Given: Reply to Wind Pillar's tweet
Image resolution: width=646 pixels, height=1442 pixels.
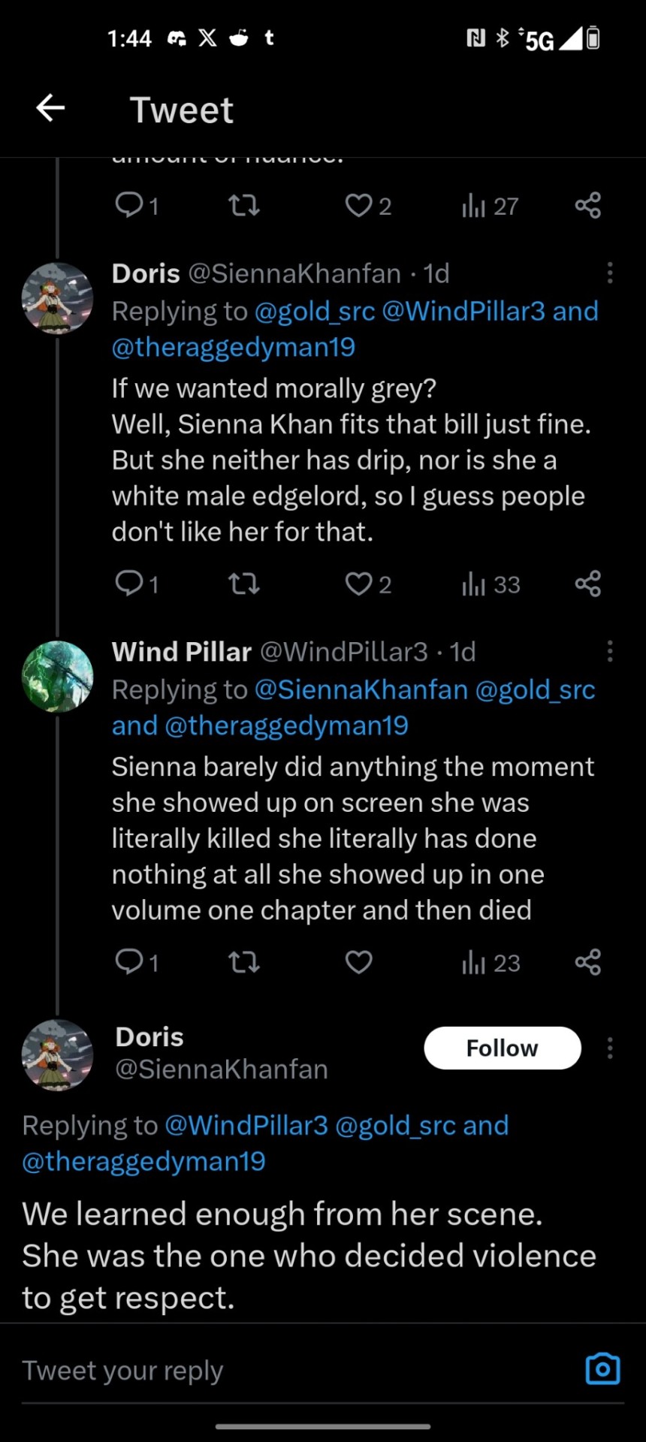Looking at the screenshot, I should pos(129,962).
